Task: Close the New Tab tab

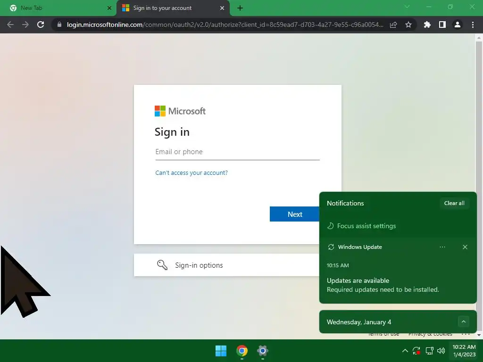Action: (x=109, y=8)
